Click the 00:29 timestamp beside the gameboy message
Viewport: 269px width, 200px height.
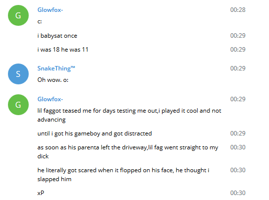(x=238, y=133)
